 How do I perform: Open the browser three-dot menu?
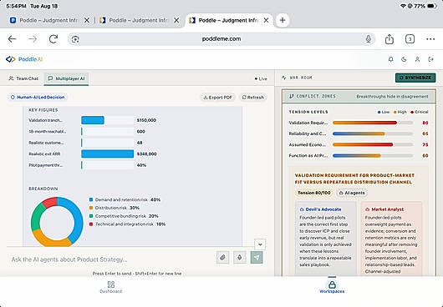point(430,39)
